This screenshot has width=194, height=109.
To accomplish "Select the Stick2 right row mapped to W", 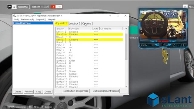I will coord(89,37).
